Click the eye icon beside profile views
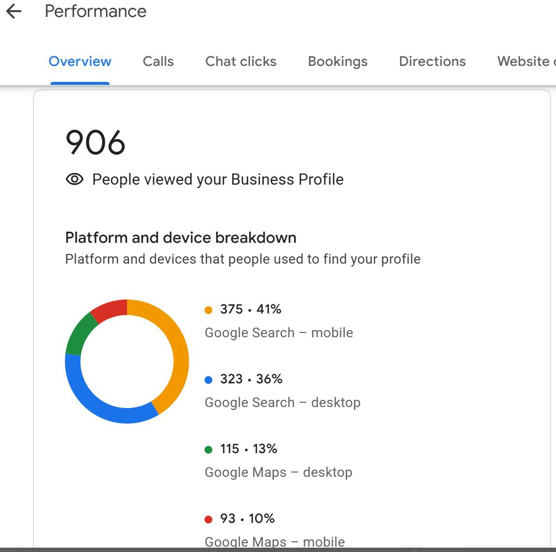The width and height of the screenshot is (556, 552). [x=74, y=179]
